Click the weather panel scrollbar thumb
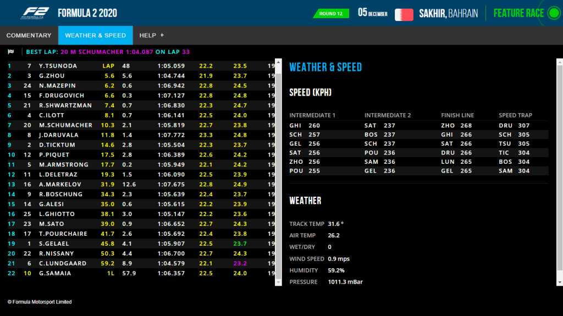The image size is (563, 316). [x=560, y=168]
